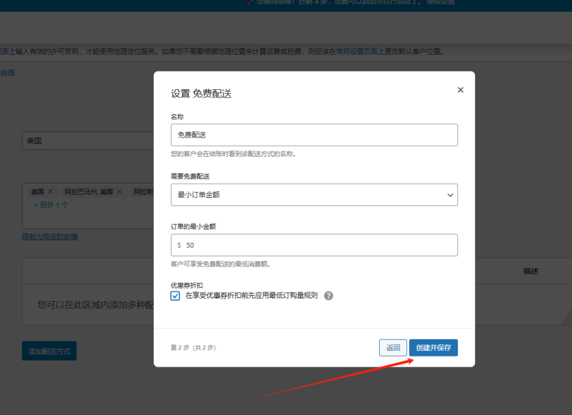Image resolution: width=572 pixels, height=415 pixels.
Task: Click inside the "名称" field showing 免费配送
Action: tap(314, 134)
